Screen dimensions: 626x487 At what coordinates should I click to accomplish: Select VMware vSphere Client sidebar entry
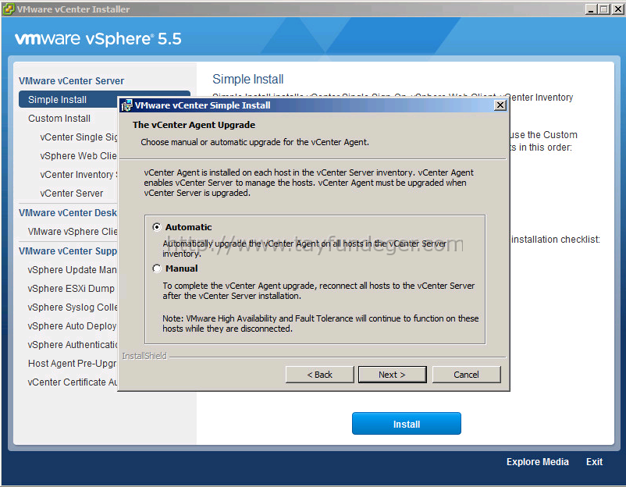(x=73, y=232)
